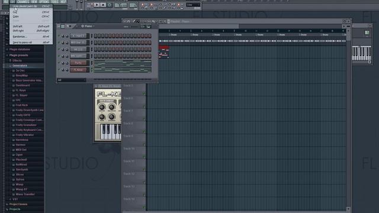379x213 pixels.
Task: Click the FPC plugin icon
Action: (x=14, y=100)
